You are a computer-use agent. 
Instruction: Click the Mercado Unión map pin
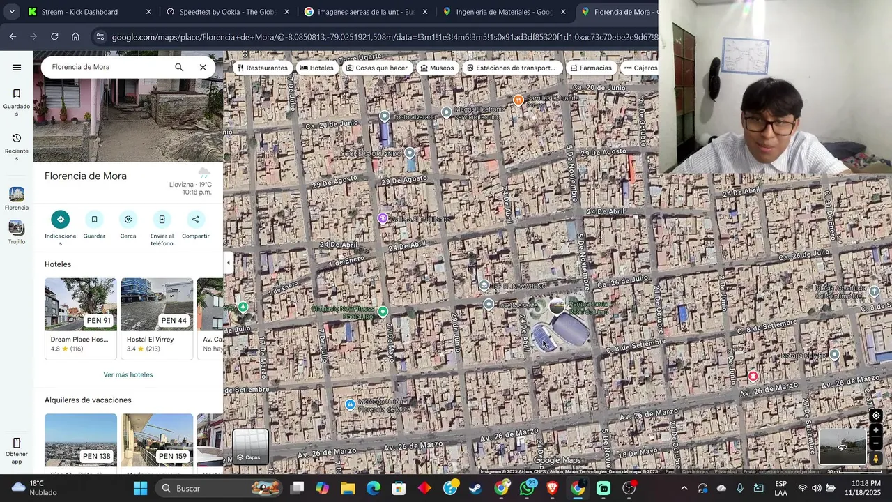[x=350, y=404]
